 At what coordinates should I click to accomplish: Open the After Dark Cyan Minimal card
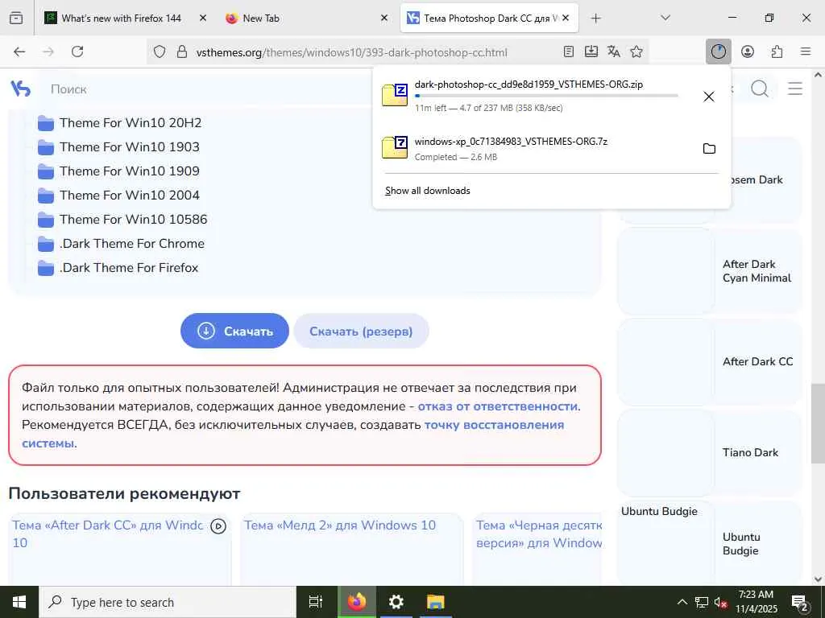point(710,271)
